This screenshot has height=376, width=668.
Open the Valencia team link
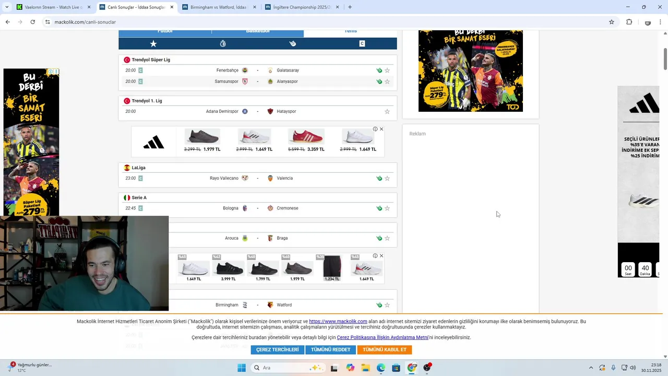tap(285, 178)
